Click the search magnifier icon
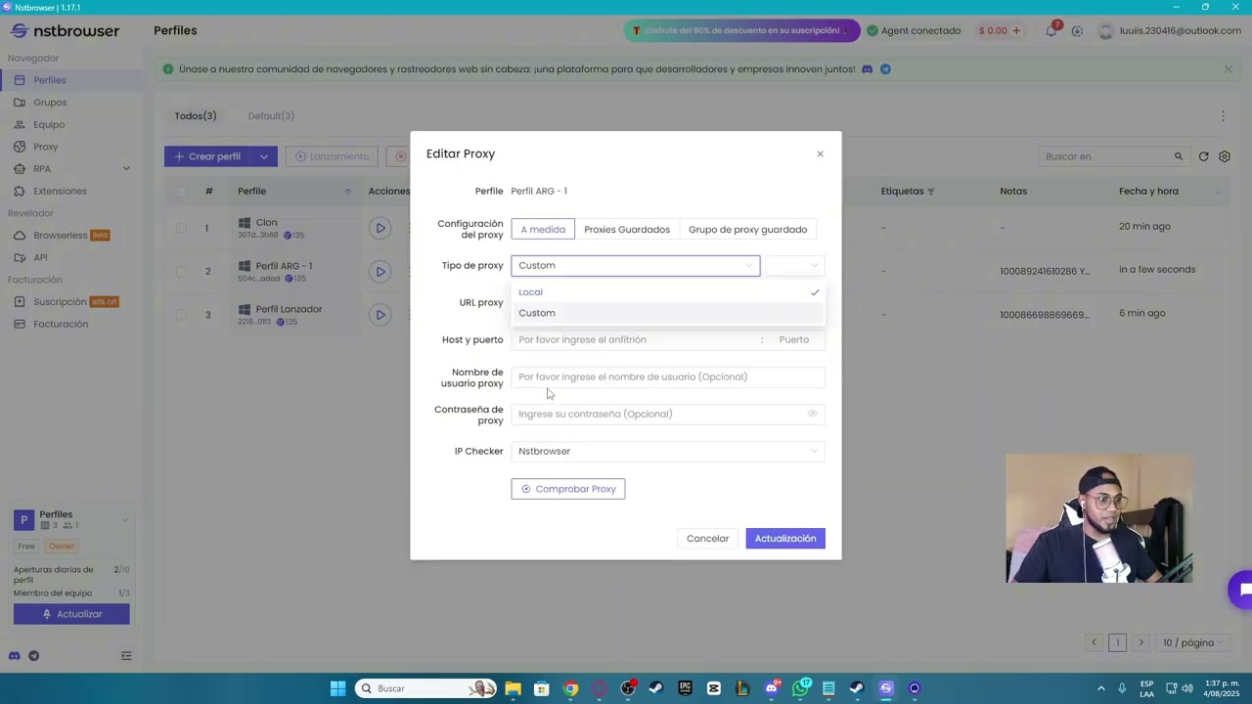Viewport: 1252px width, 704px height. [x=1179, y=156]
